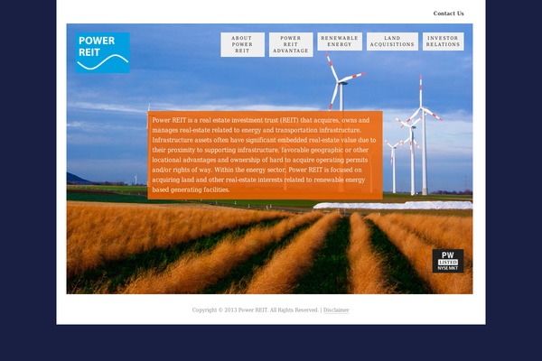Visit the Investor Relations page
The image size is (542, 361).
443,42
